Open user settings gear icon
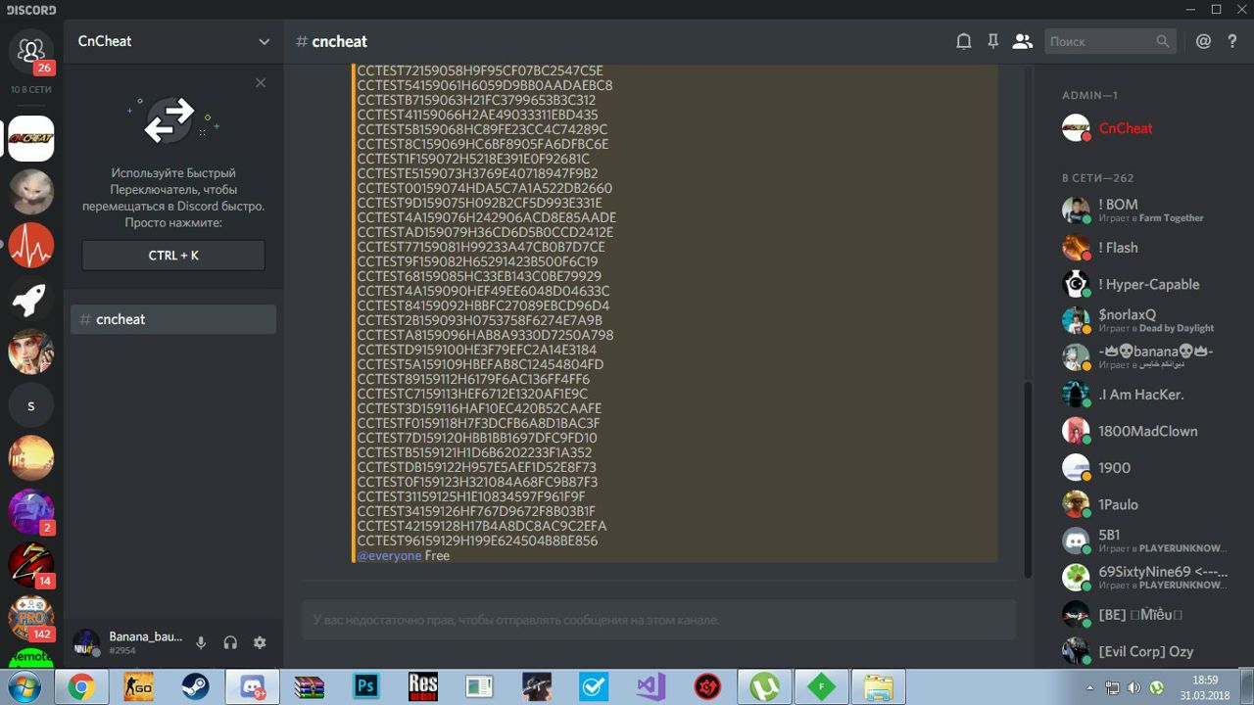The image size is (1254, 705). [x=260, y=642]
